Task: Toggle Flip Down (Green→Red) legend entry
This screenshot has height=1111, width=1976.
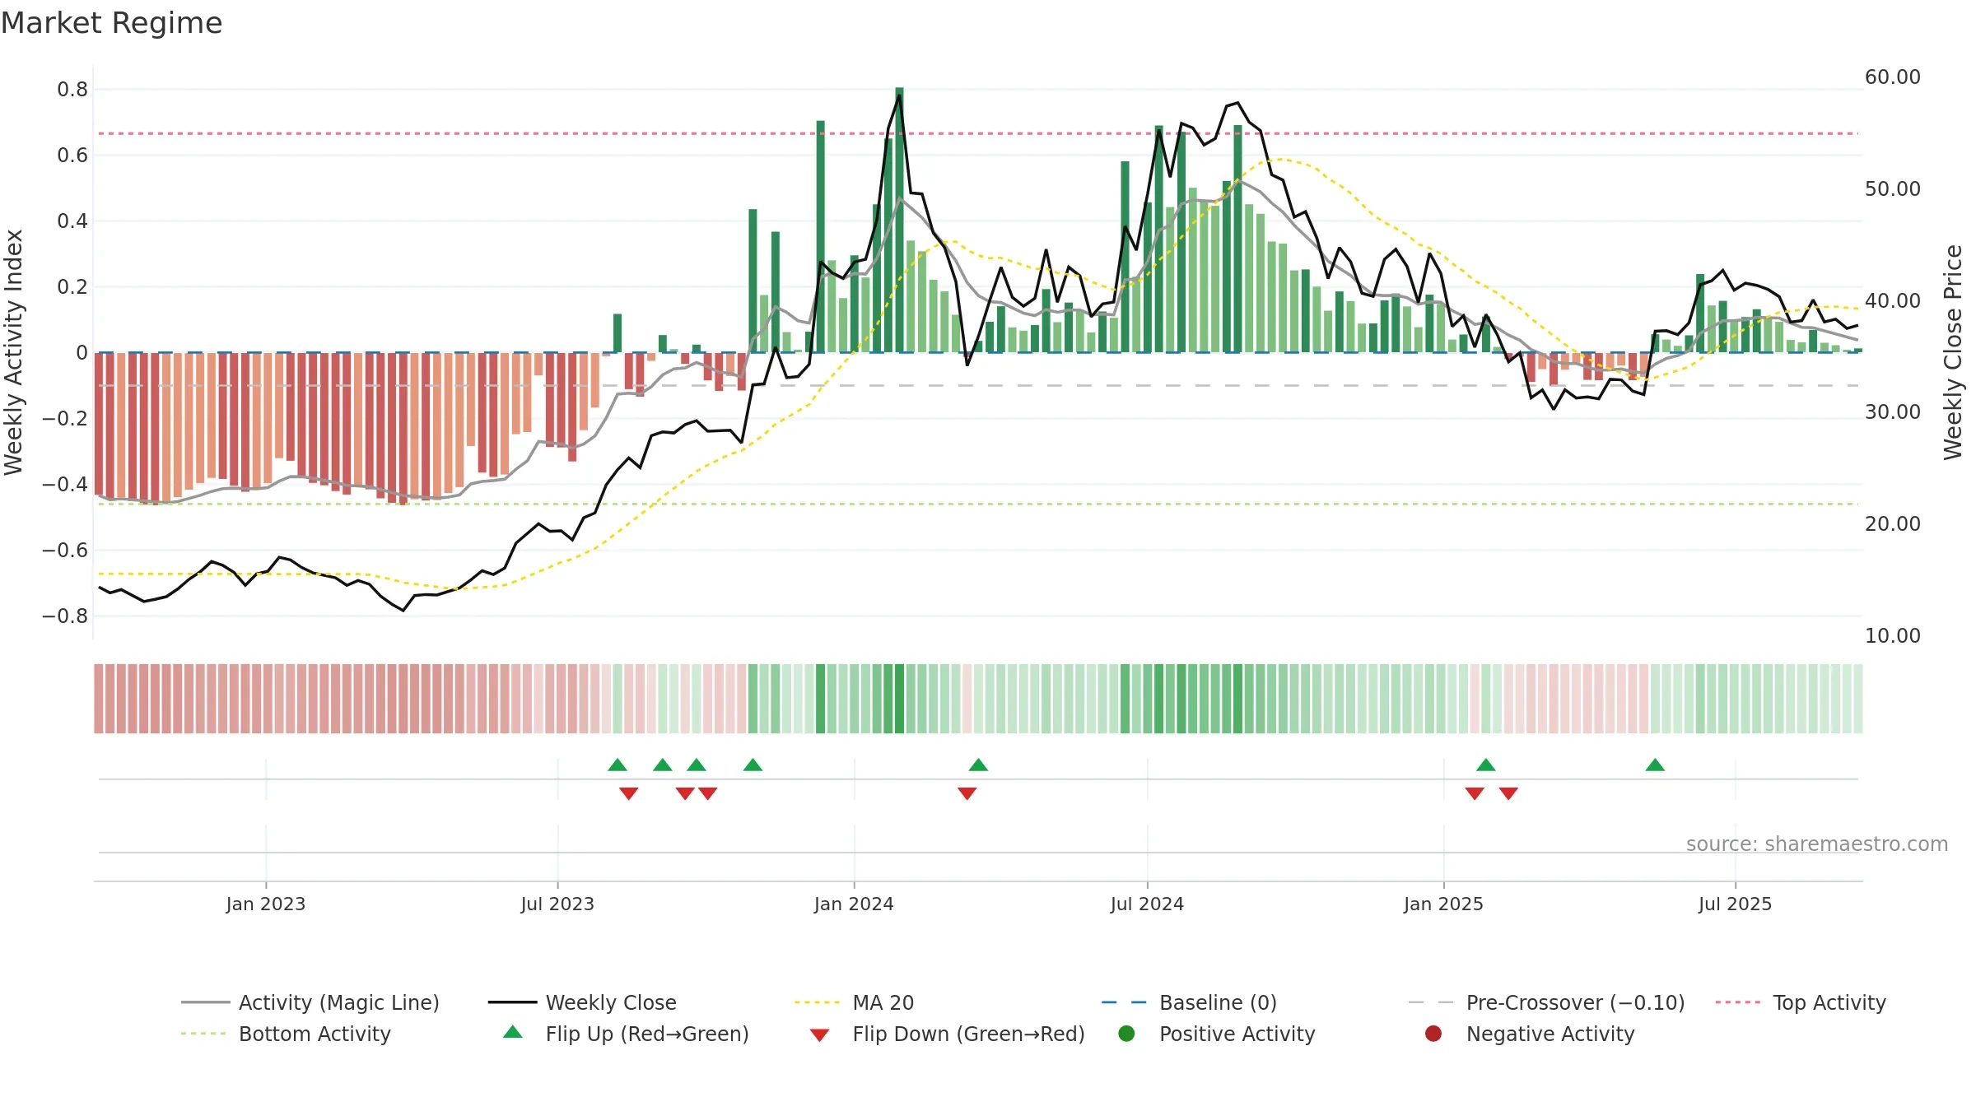Action: click(x=947, y=1034)
